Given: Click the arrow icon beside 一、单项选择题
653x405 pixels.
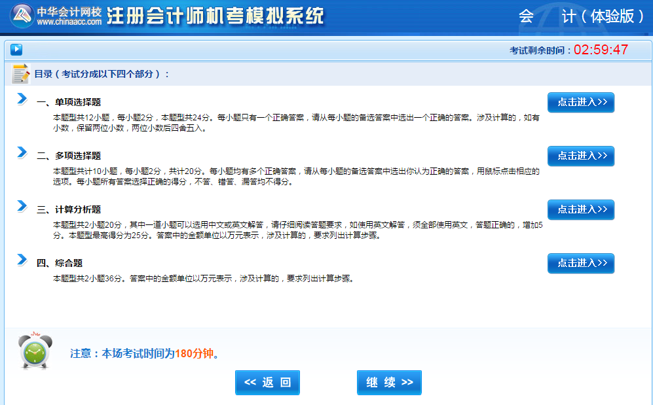Looking at the screenshot, I should point(22,99).
